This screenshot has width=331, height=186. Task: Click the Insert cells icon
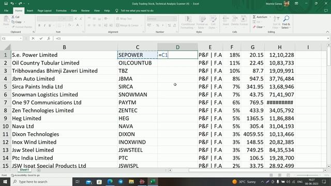225,19
